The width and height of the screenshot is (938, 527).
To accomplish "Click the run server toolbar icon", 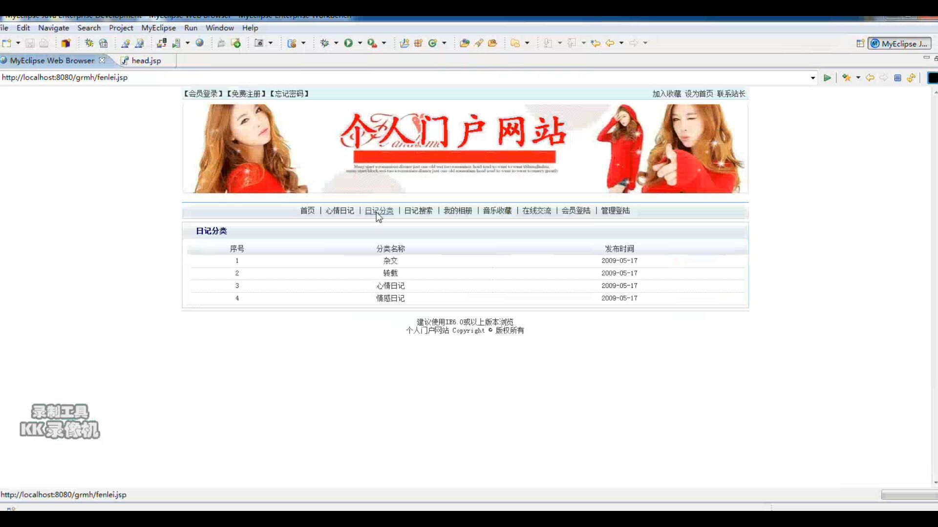I will click(x=176, y=43).
